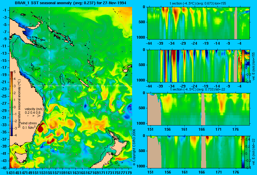The width and height of the screenshot is (257, 175).
Task: Click the 't section (avg: 0.673) lon=155' heading
Action: click(198, 3)
